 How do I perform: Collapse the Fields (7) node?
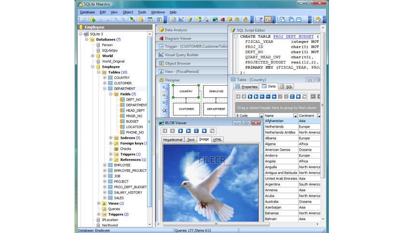coord(111,94)
